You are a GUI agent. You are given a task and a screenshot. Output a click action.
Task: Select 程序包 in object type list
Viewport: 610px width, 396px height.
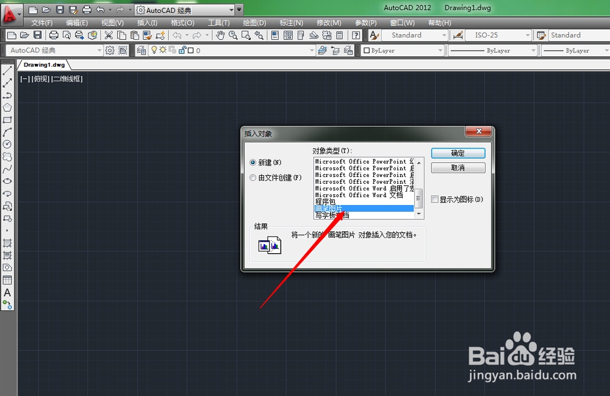pyautogui.click(x=364, y=201)
